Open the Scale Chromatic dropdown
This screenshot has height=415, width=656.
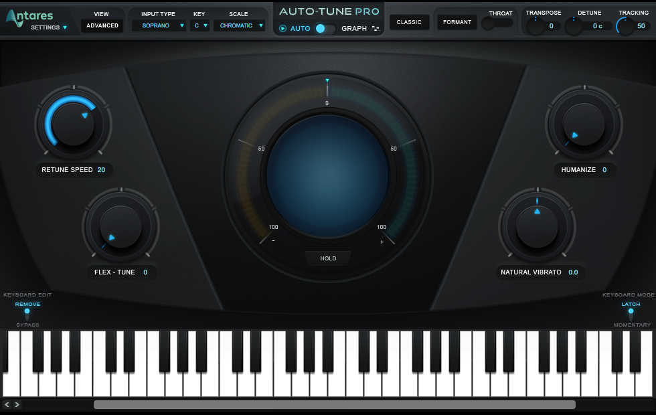pyautogui.click(x=240, y=25)
